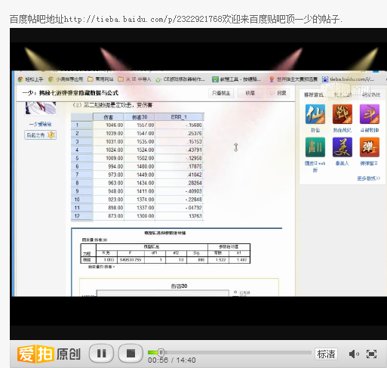Pause the video playback

pyautogui.click(x=101, y=353)
